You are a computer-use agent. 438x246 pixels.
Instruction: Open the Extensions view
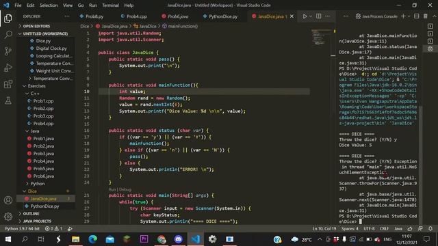(8, 84)
